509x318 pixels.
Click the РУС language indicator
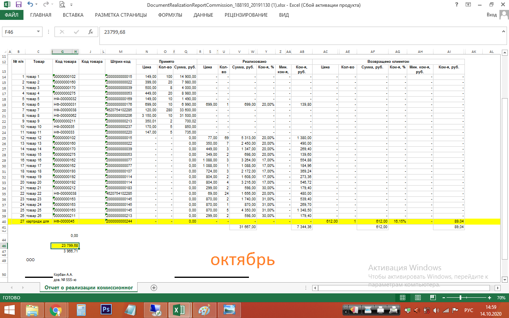coord(469,310)
